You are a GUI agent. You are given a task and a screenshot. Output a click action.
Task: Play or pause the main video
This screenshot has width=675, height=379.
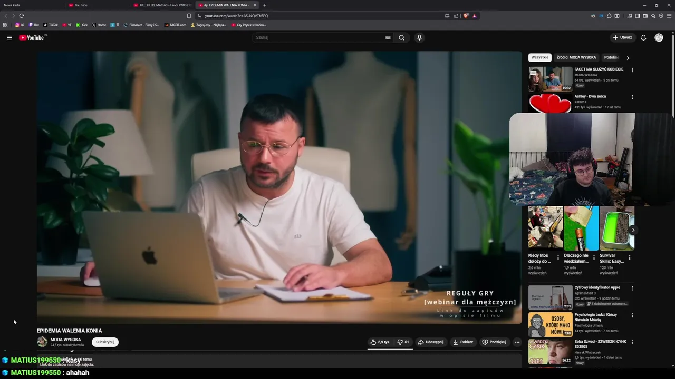point(279,187)
